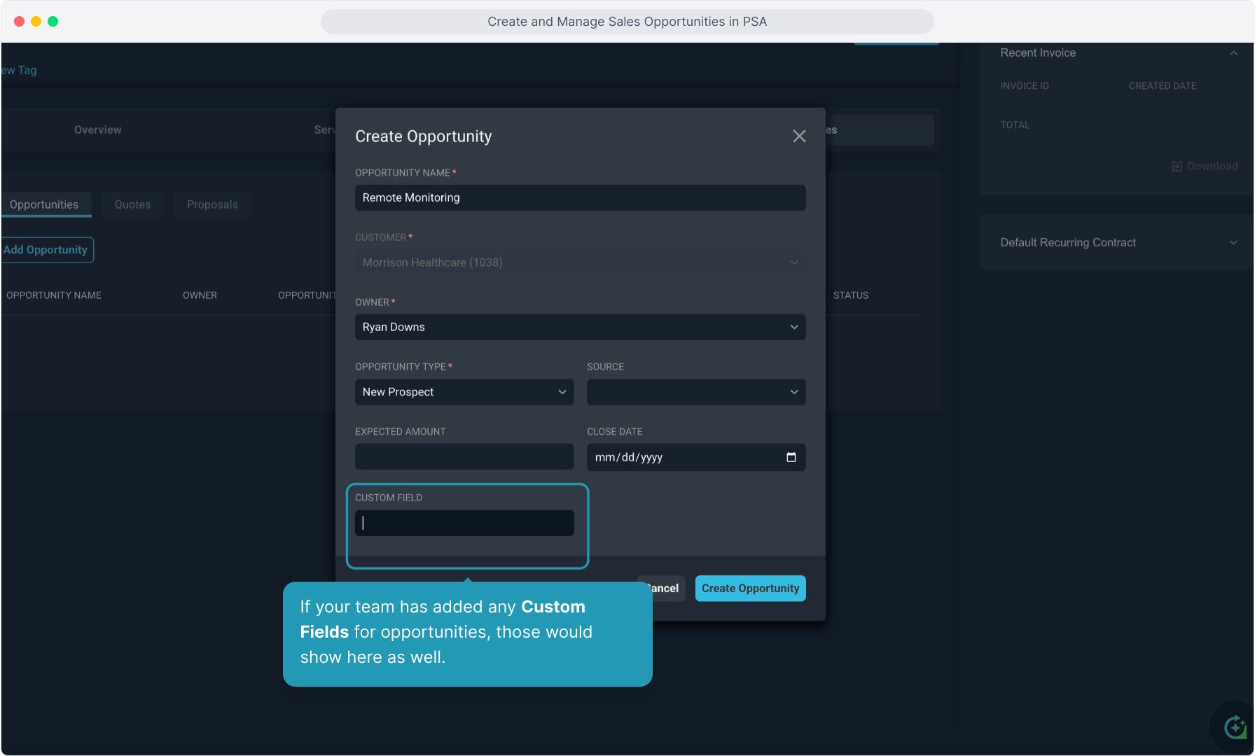The width and height of the screenshot is (1255, 756).
Task: Click inside the Custom Field input
Action: (x=464, y=523)
